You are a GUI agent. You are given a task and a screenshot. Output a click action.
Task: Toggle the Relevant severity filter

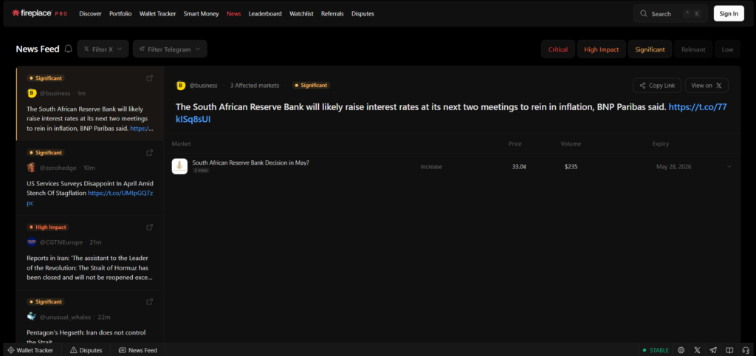(693, 49)
